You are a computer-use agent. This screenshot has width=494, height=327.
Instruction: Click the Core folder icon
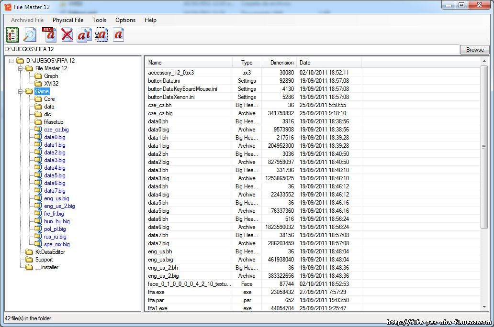point(38,99)
